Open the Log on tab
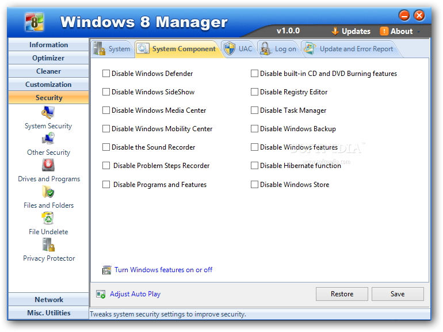The width and height of the screenshot is (443, 332). coord(278,49)
